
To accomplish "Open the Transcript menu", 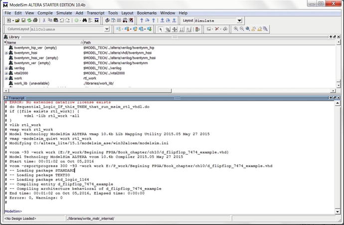I will 96,13.
